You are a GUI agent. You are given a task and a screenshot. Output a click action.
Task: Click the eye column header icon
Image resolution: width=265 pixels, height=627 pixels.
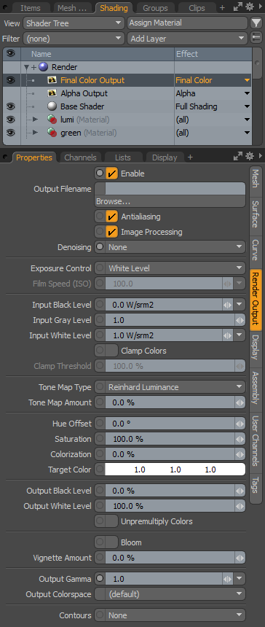[x=11, y=54]
